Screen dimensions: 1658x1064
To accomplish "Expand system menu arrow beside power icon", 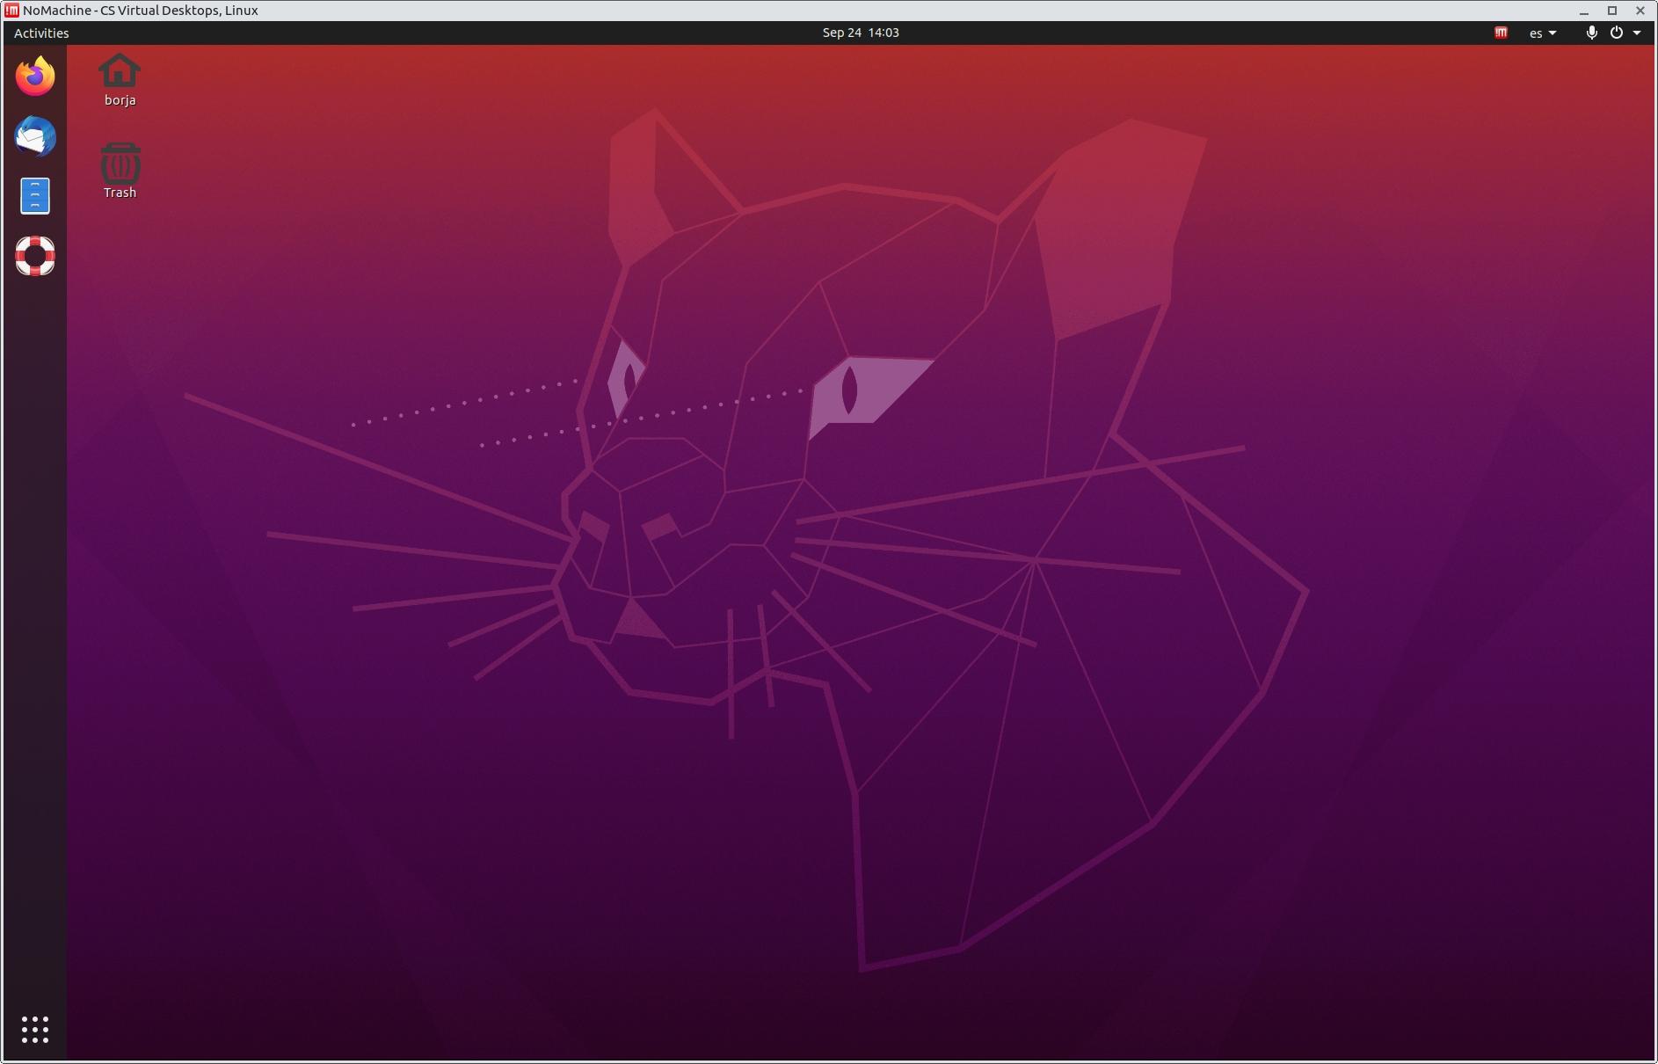I will point(1637,33).
